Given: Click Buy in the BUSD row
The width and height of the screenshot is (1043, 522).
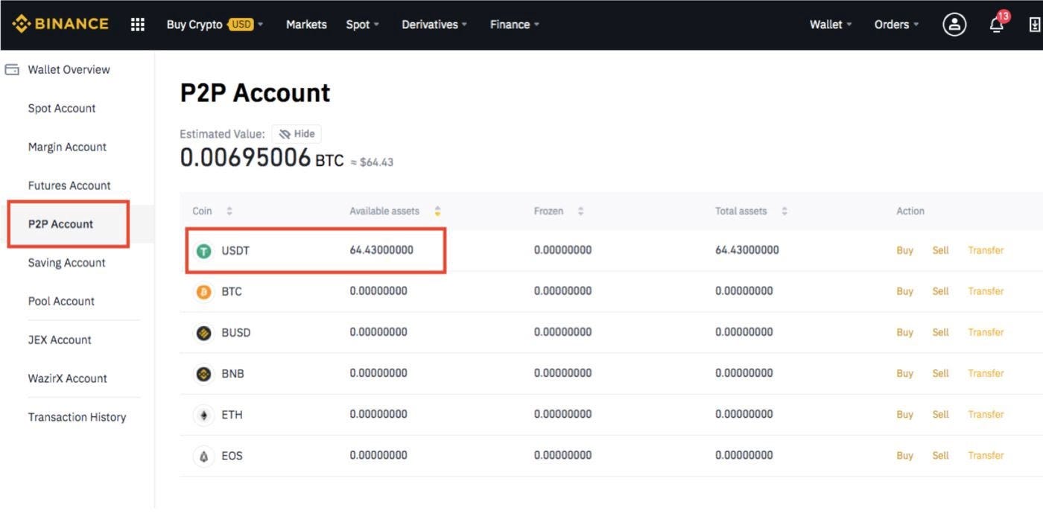Looking at the screenshot, I should 904,333.
